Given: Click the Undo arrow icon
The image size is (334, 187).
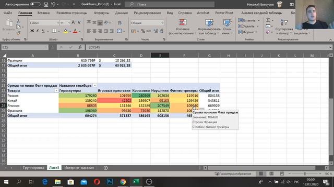Looking at the screenshot, I should (x=53, y=4).
